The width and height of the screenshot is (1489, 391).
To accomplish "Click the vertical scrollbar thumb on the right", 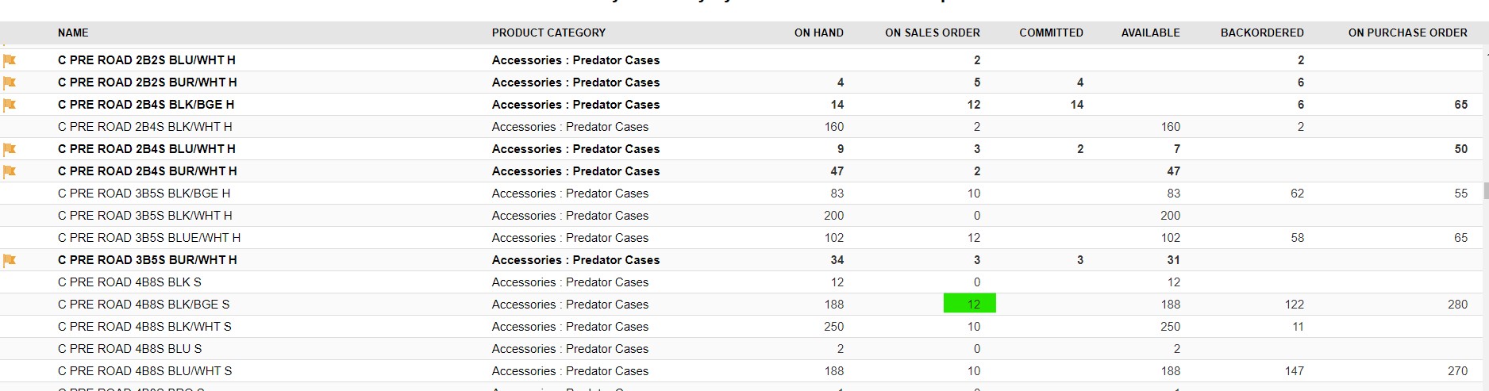I will pyautogui.click(x=1486, y=190).
